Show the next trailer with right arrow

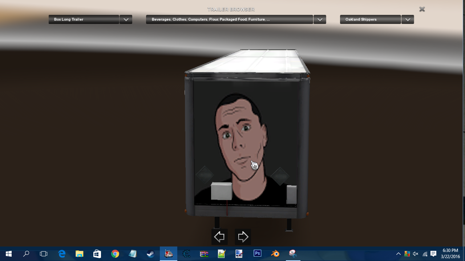[x=243, y=237]
